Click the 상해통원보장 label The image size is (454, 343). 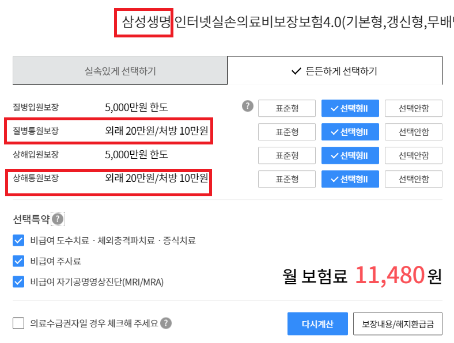(x=36, y=178)
